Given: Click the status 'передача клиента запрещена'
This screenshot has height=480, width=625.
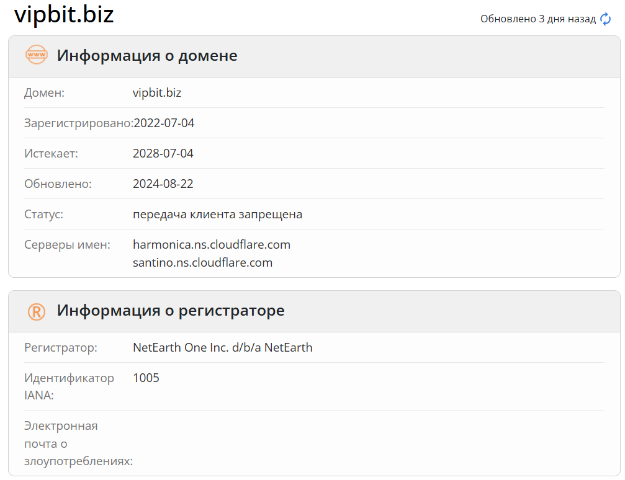Looking at the screenshot, I should click(x=217, y=215).
